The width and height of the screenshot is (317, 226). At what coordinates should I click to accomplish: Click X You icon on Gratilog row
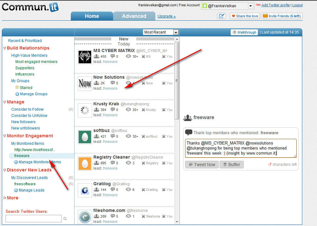click(x=164, y=190)
